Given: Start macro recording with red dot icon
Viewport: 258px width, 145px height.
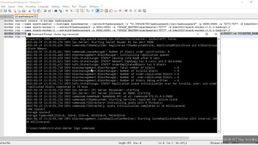Looking at the screenshot, I should click(x=126, y=11).
